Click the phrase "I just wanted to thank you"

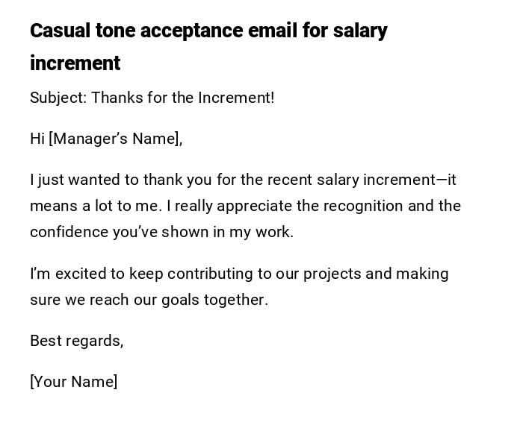tap(99, 180)
